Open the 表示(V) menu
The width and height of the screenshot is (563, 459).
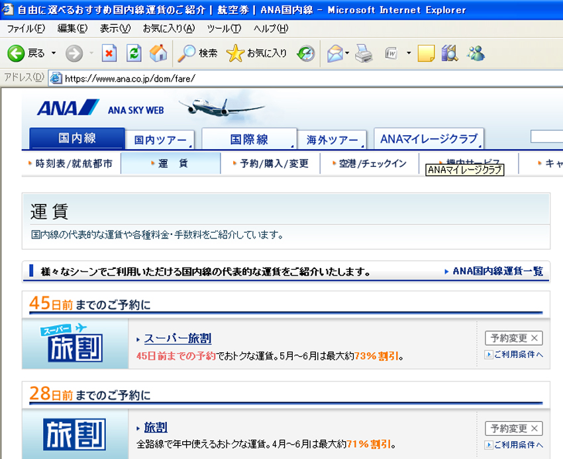(x=115, y=28)
